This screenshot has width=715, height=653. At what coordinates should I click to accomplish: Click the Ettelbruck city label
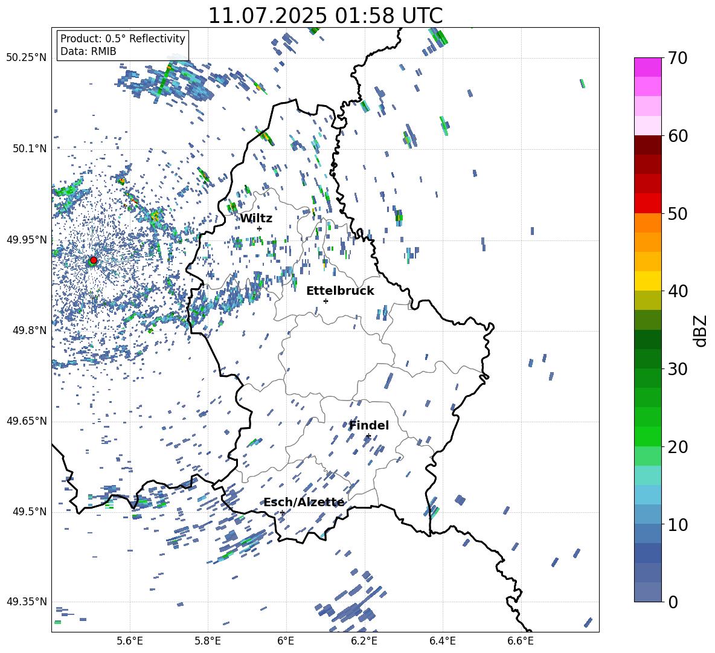pyautogui.click(x=340, y=291)
